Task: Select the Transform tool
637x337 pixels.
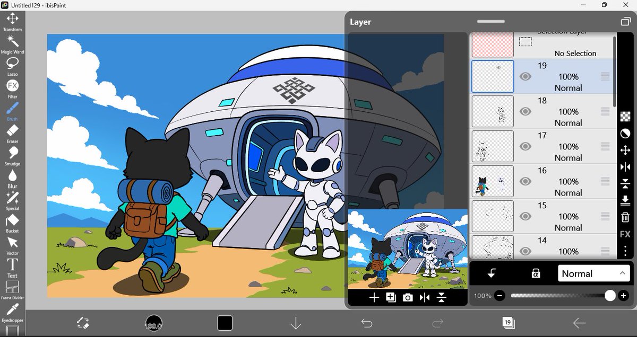Action: click(x=12, y=22)
